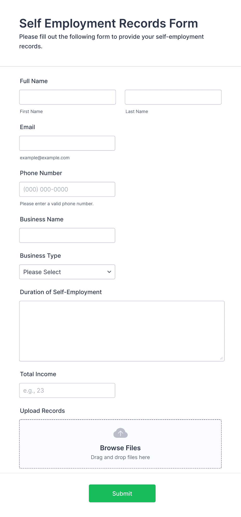241x517 pixels.
Task: Focus the Last Name input field
Action: pyautogui.click(x=173, y=97)
